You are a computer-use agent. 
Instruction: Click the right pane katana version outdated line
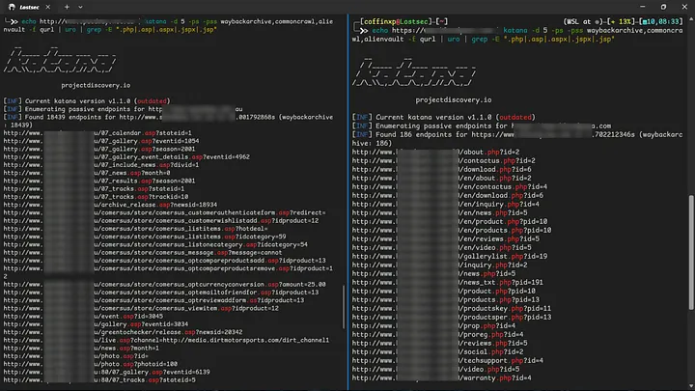444,118
